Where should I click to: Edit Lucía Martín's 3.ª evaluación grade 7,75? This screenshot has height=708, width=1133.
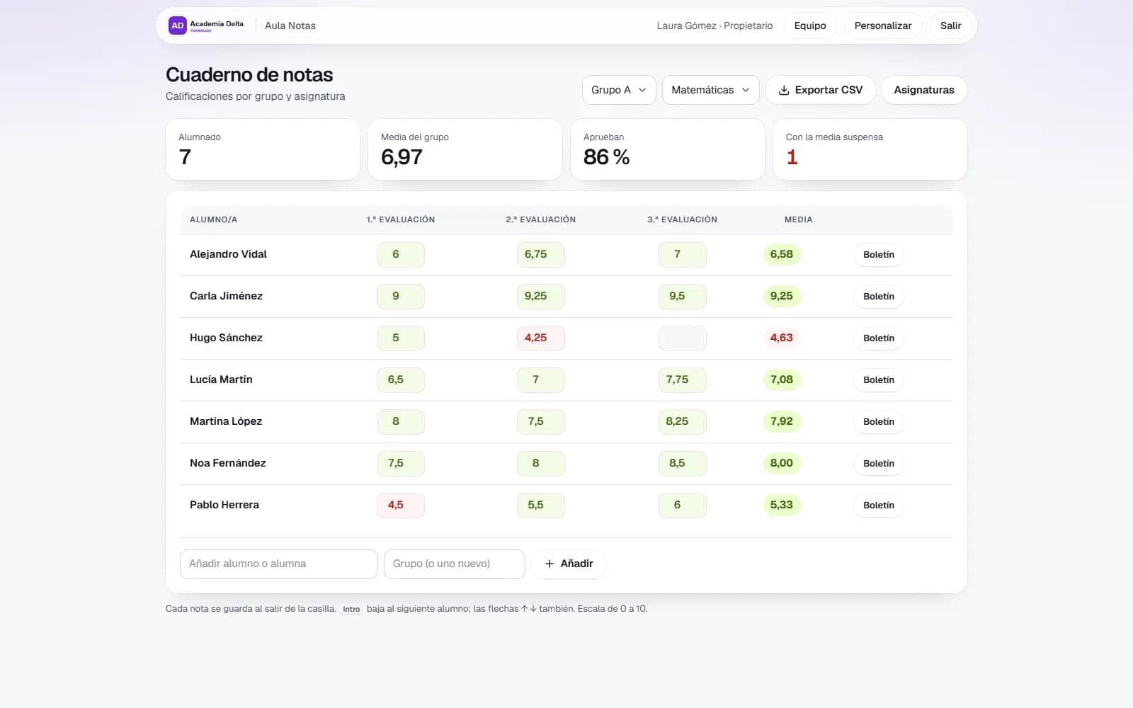click(x=683, y=380)
